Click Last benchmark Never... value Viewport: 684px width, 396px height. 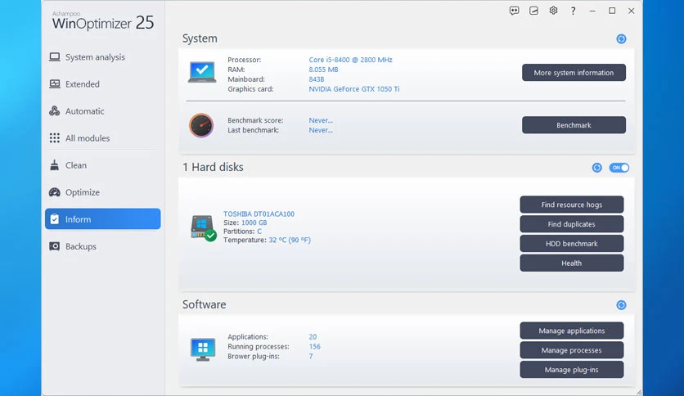[x=321, y=130]
